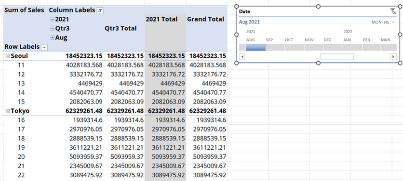Select row label 15

point(21,102)
